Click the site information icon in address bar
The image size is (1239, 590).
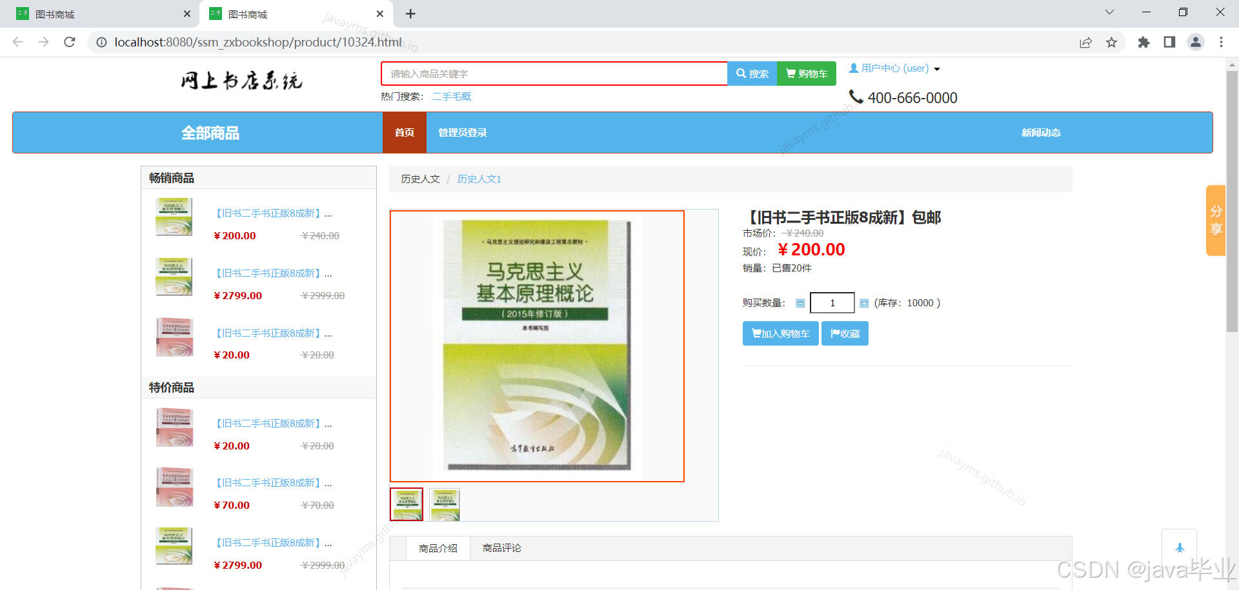click(x=101, y=42)
